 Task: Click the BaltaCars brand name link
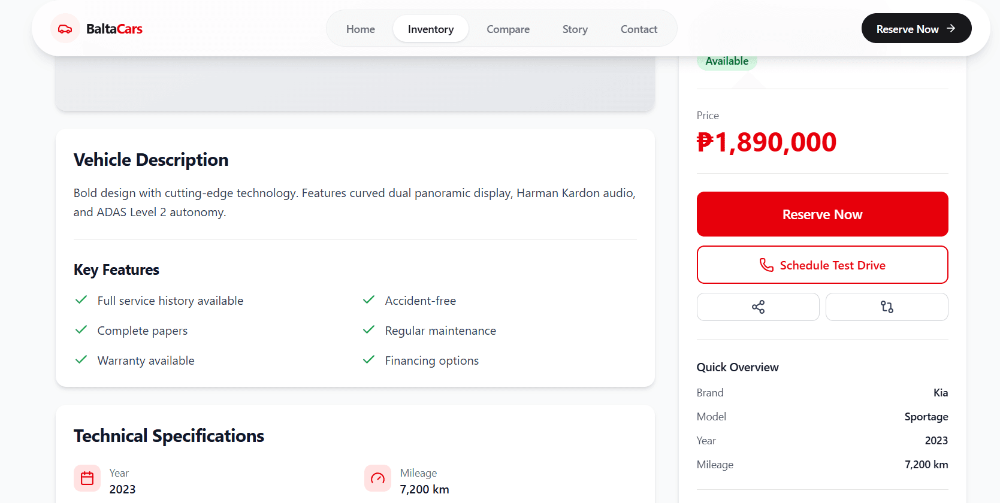click(114, 29)
